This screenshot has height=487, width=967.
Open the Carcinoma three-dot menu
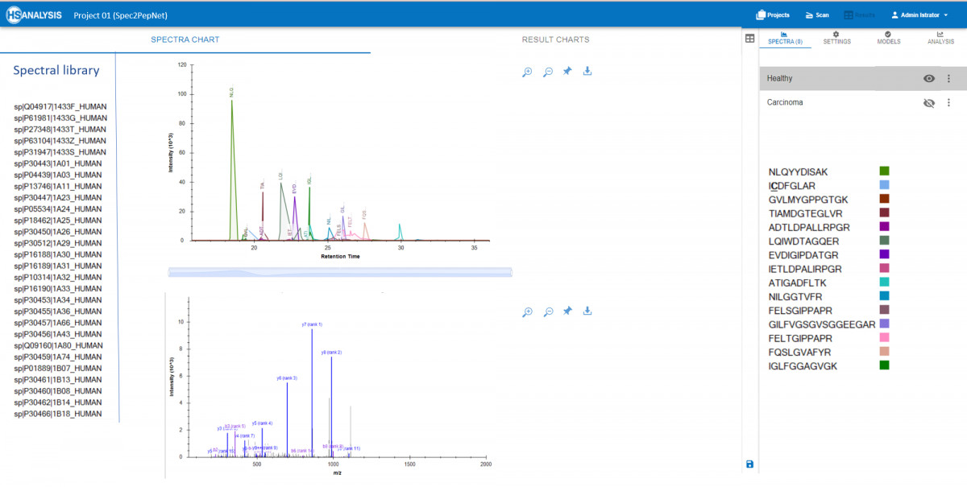tap(948, 102)
